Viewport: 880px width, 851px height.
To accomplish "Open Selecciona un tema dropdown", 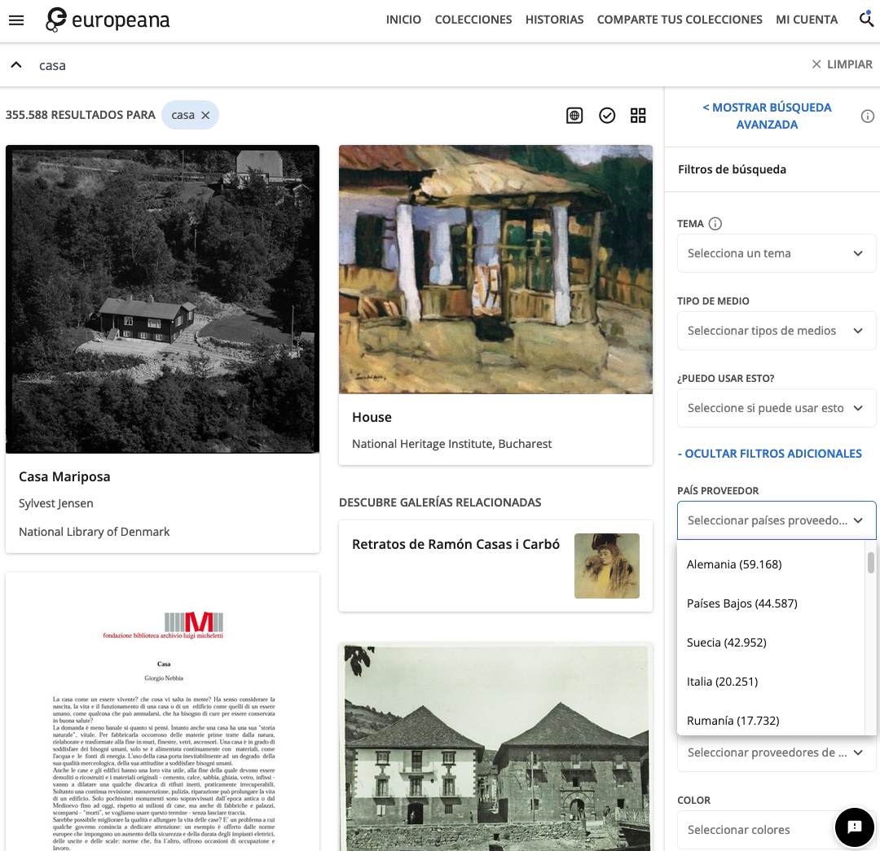I will [x=777, y=253].
